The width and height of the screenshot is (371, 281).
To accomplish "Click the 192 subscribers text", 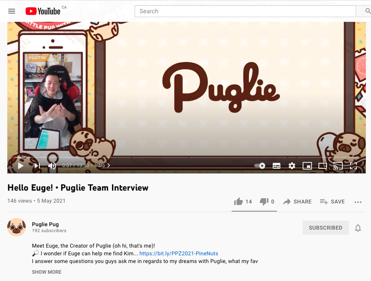I will point(49,230).
